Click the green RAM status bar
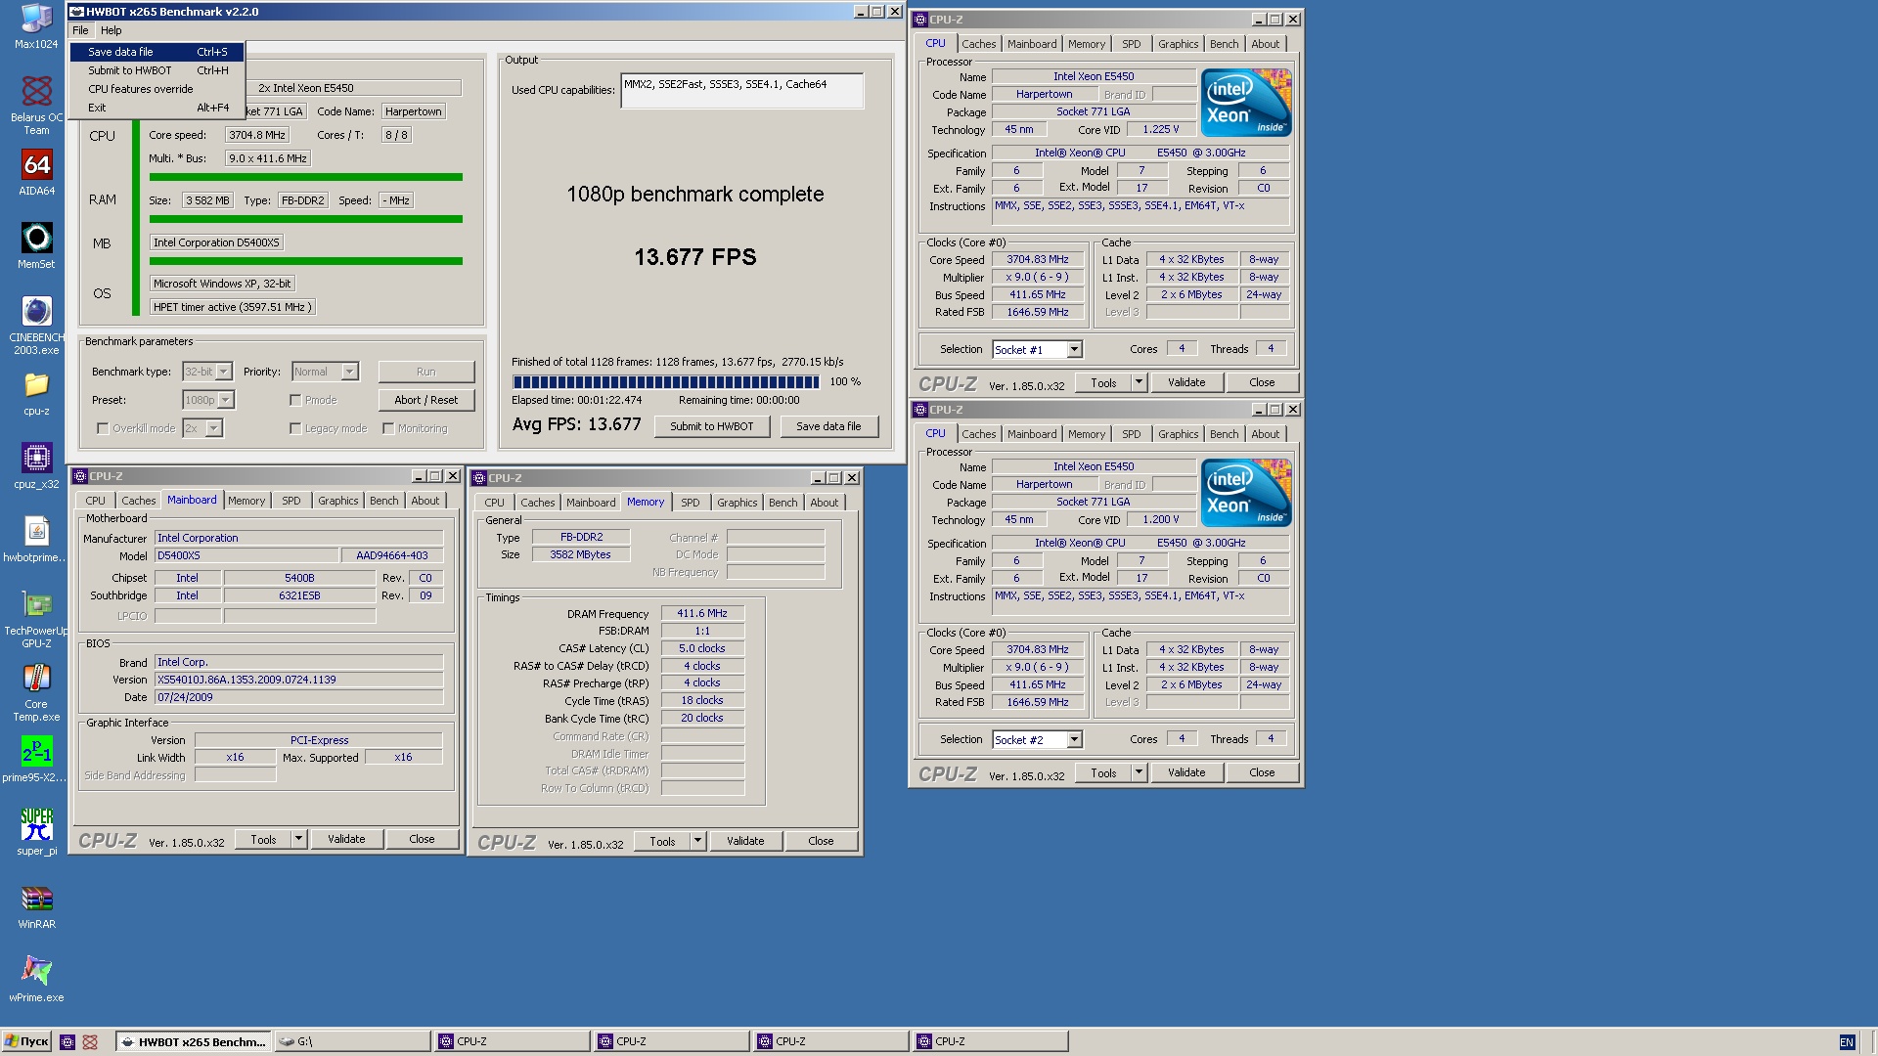This screenshot has width=1878, height=1056. coord(305,219)
